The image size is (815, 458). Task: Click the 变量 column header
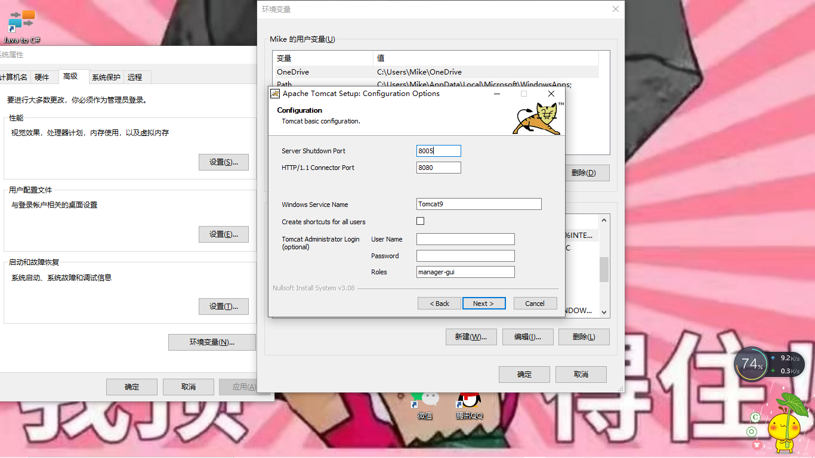pos(323,58)
